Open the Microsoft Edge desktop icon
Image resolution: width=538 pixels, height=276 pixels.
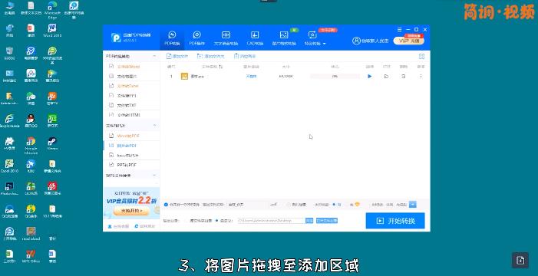[x=52, y=10]
